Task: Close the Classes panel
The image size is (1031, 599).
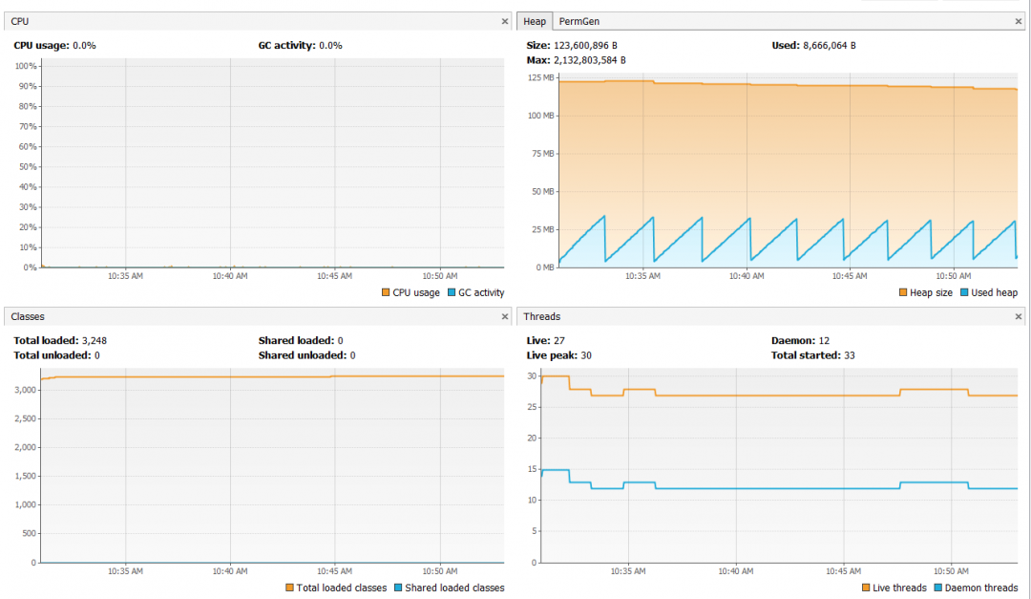Action: tap(505, 316)
